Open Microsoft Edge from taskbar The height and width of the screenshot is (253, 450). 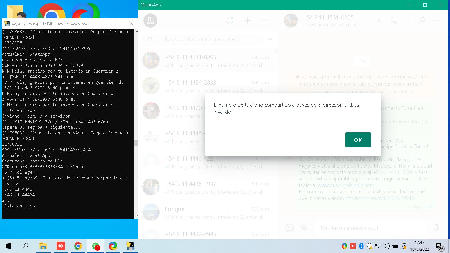click(x=113, y=246)
